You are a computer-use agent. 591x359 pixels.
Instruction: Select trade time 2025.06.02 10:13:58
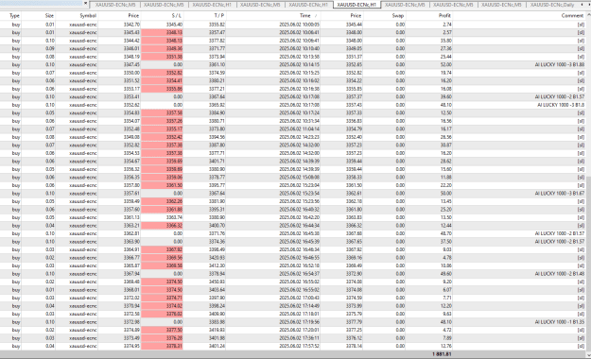pos(299,57)
